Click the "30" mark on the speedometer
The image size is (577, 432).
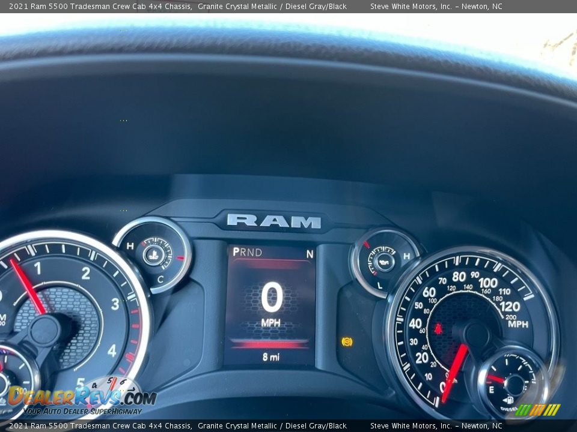414,341
